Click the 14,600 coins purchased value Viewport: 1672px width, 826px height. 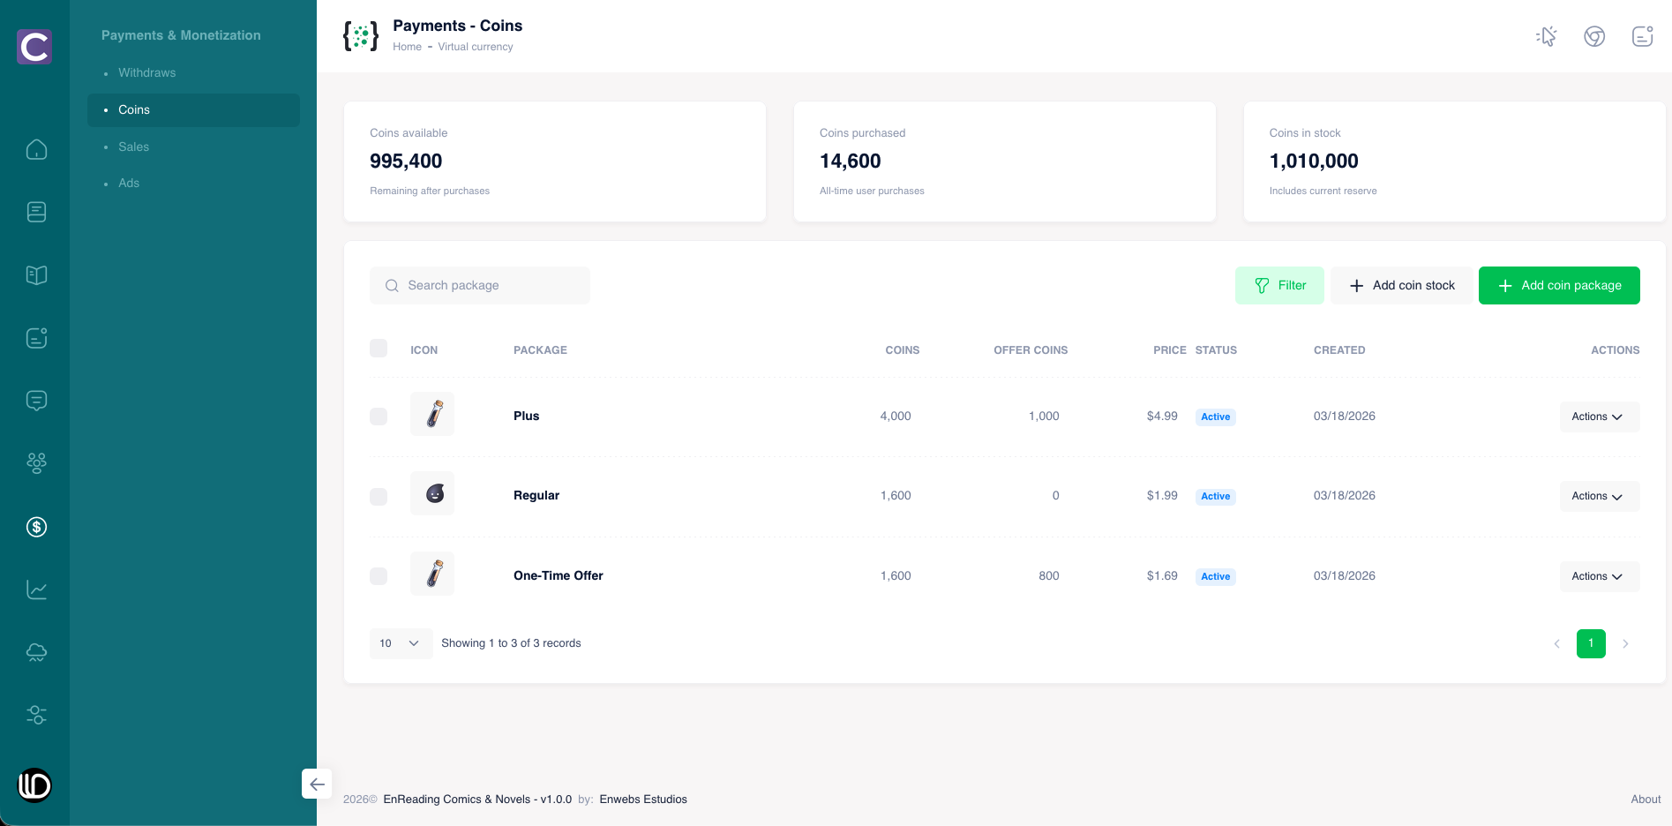pyautogui.click(x=851, y=161)
